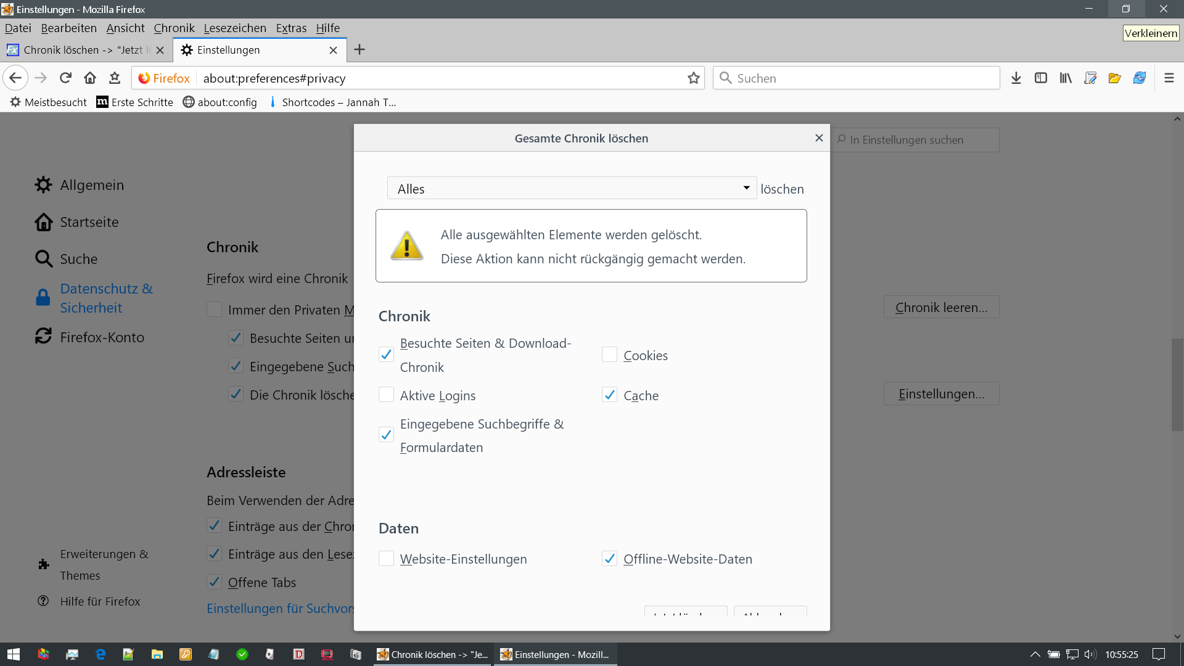
Task: Check the Aktive Logins option
Action: pos(386,395)
